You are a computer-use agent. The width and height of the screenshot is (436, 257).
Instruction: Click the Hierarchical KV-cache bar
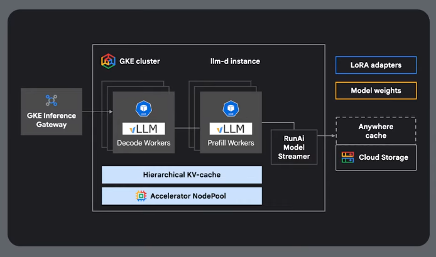tap(182, 174)
